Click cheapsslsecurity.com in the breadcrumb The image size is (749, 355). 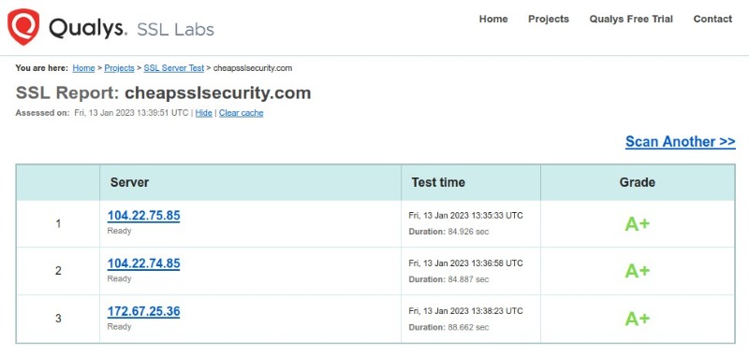coord(253,68)
